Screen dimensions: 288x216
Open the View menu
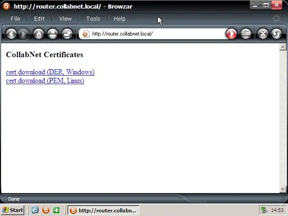point(65,18)
